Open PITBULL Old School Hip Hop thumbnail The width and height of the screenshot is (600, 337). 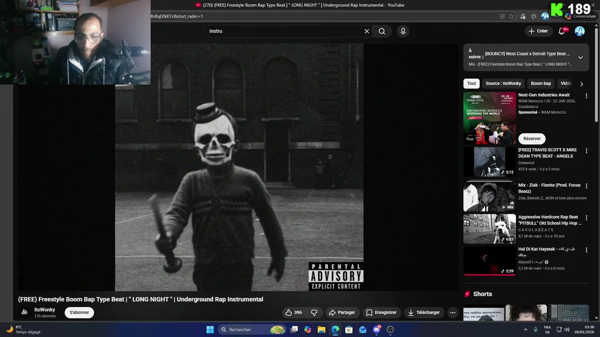point(489,229)
